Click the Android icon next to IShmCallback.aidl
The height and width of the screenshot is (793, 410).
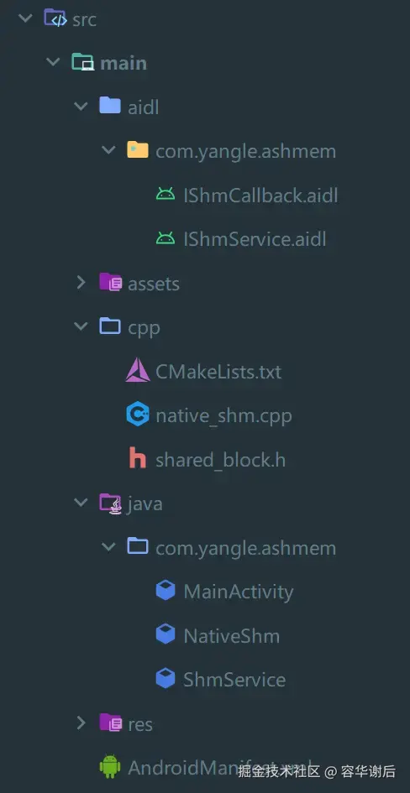coord(166,194)
